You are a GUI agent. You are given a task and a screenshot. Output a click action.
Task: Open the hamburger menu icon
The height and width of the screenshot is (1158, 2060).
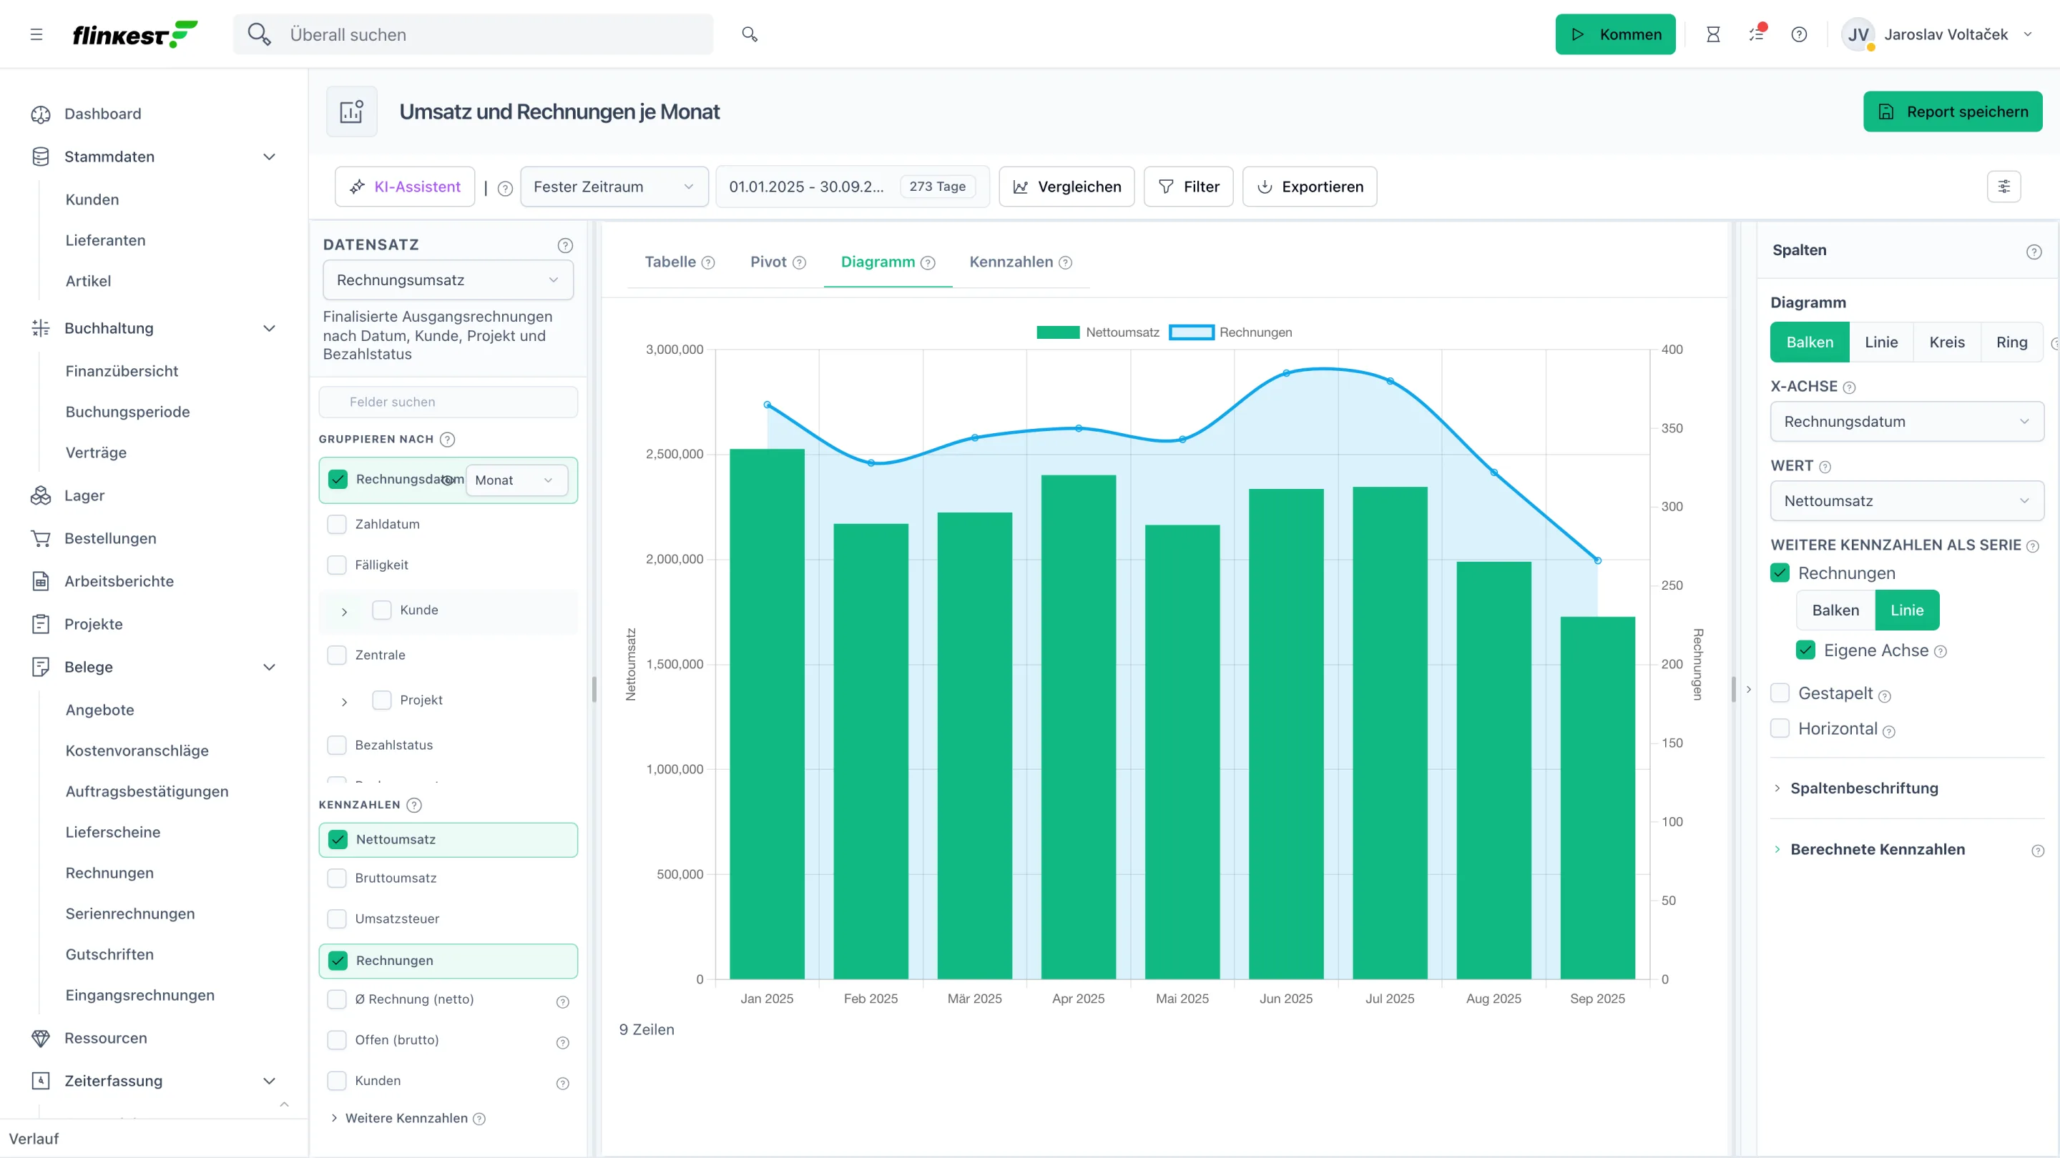click(36, 34)
